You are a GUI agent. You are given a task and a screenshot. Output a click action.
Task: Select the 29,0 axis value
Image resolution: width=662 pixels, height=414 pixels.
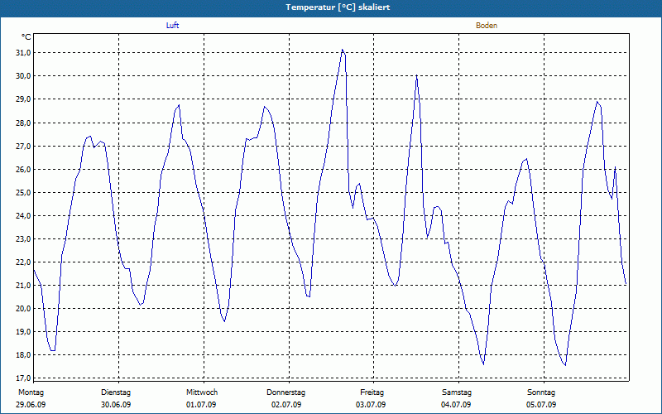click(x=23, y=99)
